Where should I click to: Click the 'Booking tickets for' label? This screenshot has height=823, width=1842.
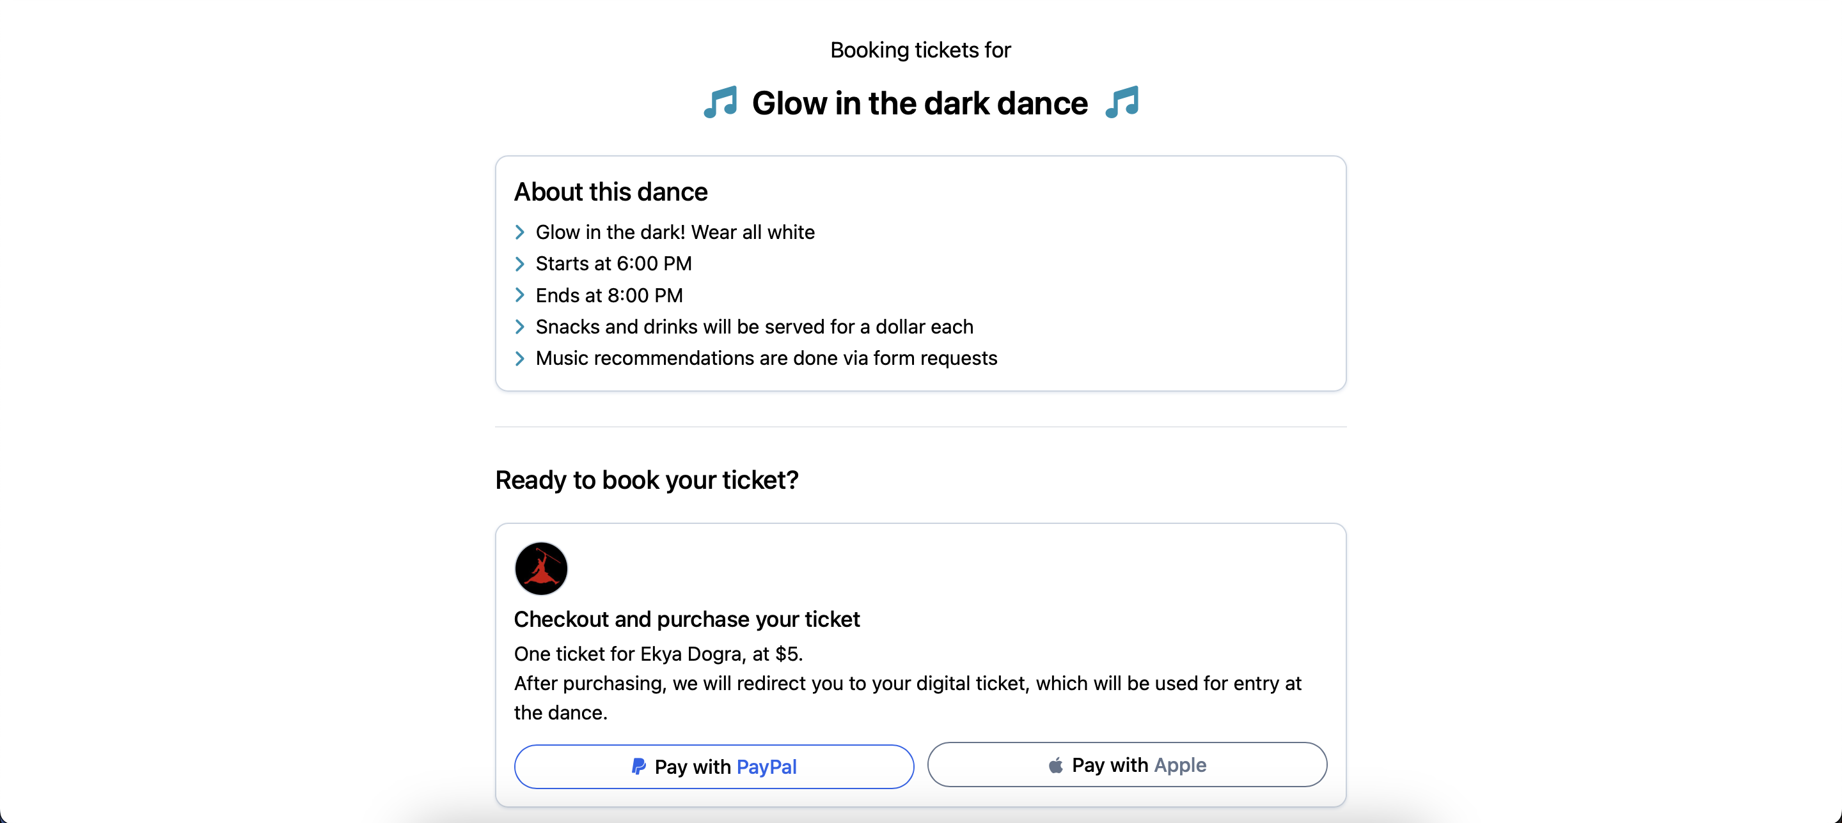pyautogui.click(x=920, y=50)
